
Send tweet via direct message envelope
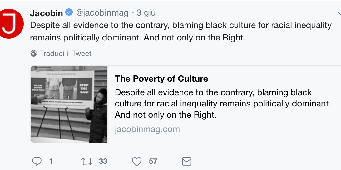(186, 161)
